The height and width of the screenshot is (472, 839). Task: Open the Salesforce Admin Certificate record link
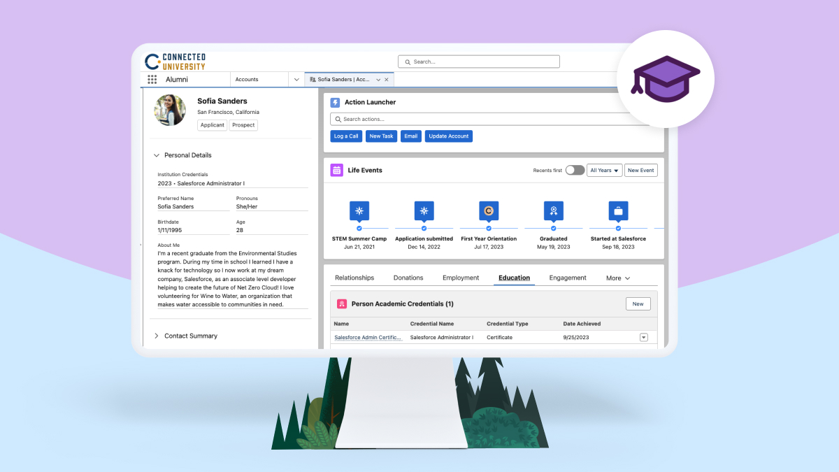coord(367,337)
